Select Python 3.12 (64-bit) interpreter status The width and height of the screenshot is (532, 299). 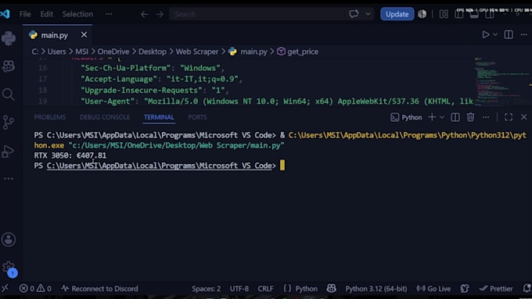376,289
